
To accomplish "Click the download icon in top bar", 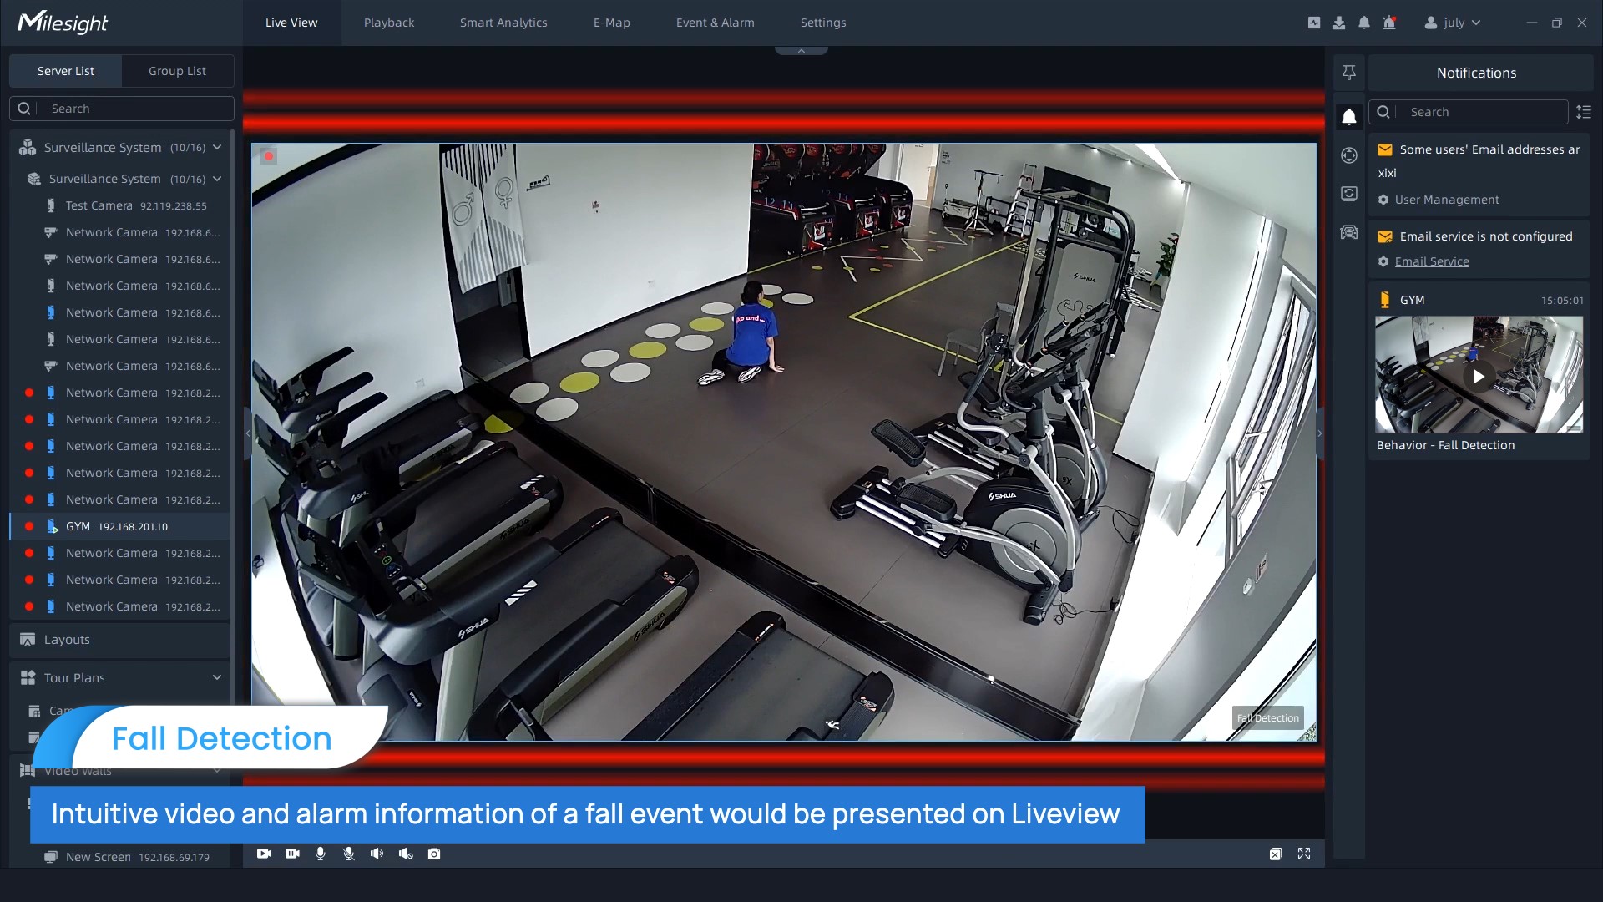I will pyautogui.click(x=1339, y=23).
